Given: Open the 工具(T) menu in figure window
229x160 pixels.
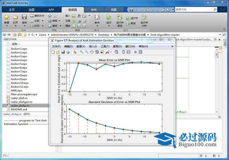Looking at the screenshot, I should coord(105,46).
